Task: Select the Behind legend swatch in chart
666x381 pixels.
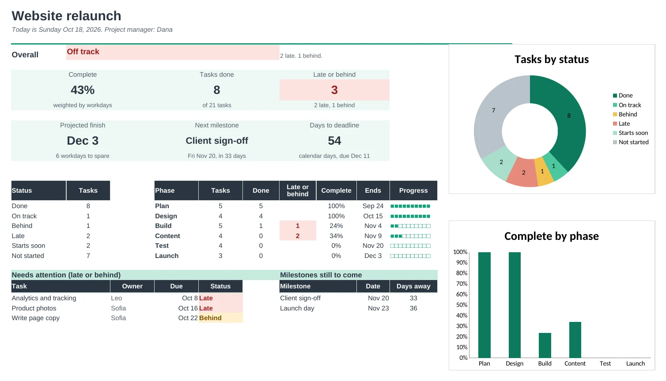Action: [615, 115]
